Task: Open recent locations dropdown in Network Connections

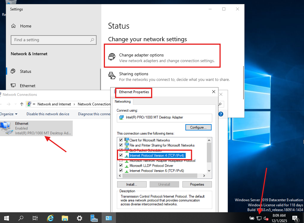Action: click(x=15, y=104)
